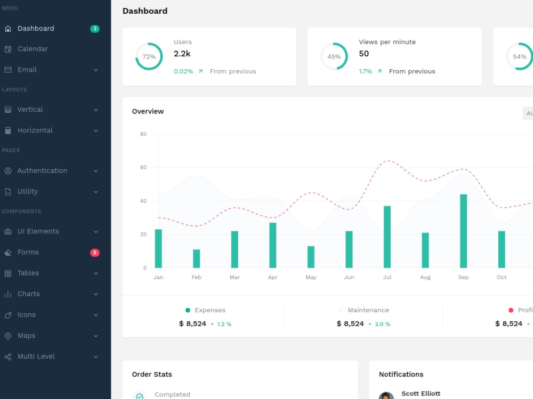
Task: Click the Utility file icon
Action: pos(8,192)
